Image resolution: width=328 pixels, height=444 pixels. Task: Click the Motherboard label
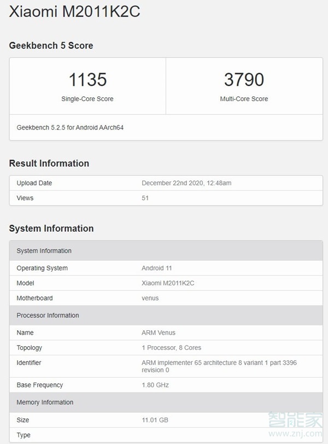[x=34, y=298]
